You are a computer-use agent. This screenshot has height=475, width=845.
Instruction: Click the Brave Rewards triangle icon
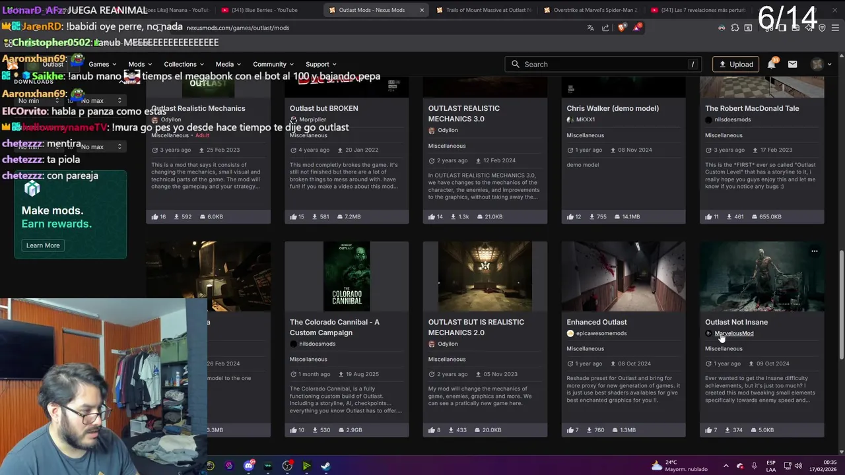[x=636, y=28]
